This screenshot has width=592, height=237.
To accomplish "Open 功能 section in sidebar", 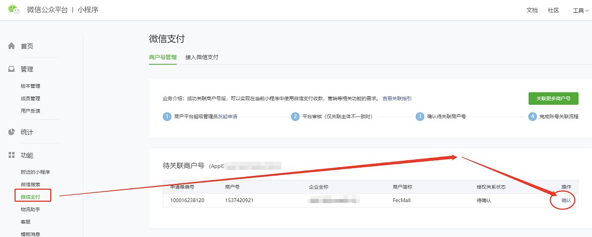I will pyautogui.click(x=27, y=155).
